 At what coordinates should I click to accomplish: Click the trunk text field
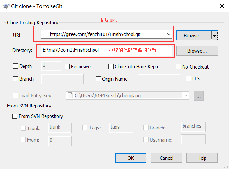60,128
